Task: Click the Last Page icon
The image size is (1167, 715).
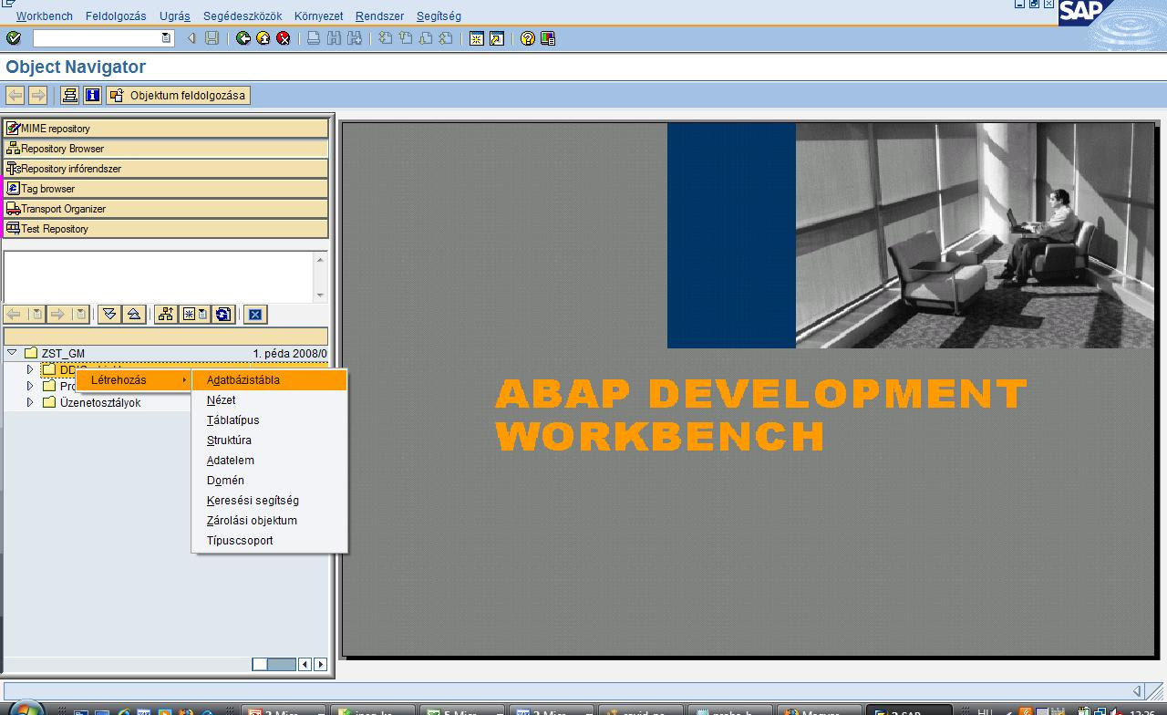Action: [446, 38]
